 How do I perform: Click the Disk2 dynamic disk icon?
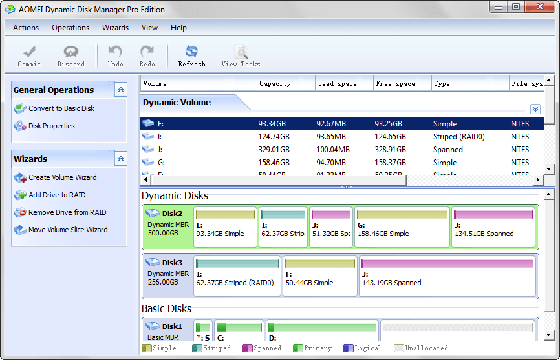[x=153, y=213]
